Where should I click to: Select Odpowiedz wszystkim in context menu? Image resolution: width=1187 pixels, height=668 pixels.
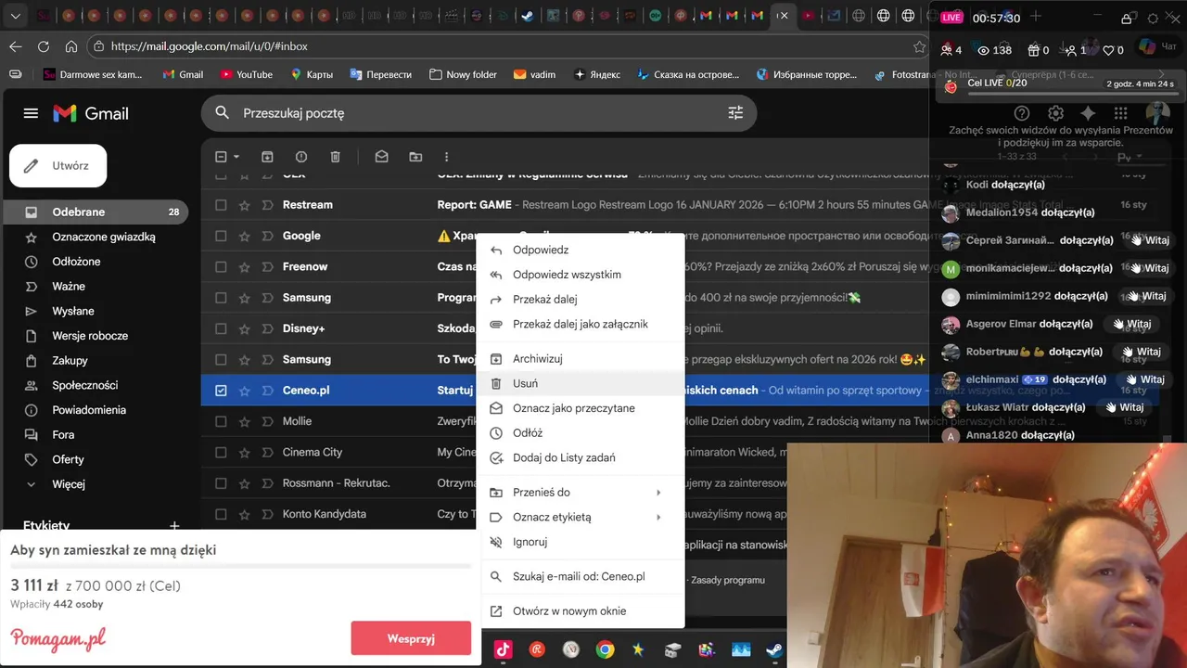coord(581,275)
